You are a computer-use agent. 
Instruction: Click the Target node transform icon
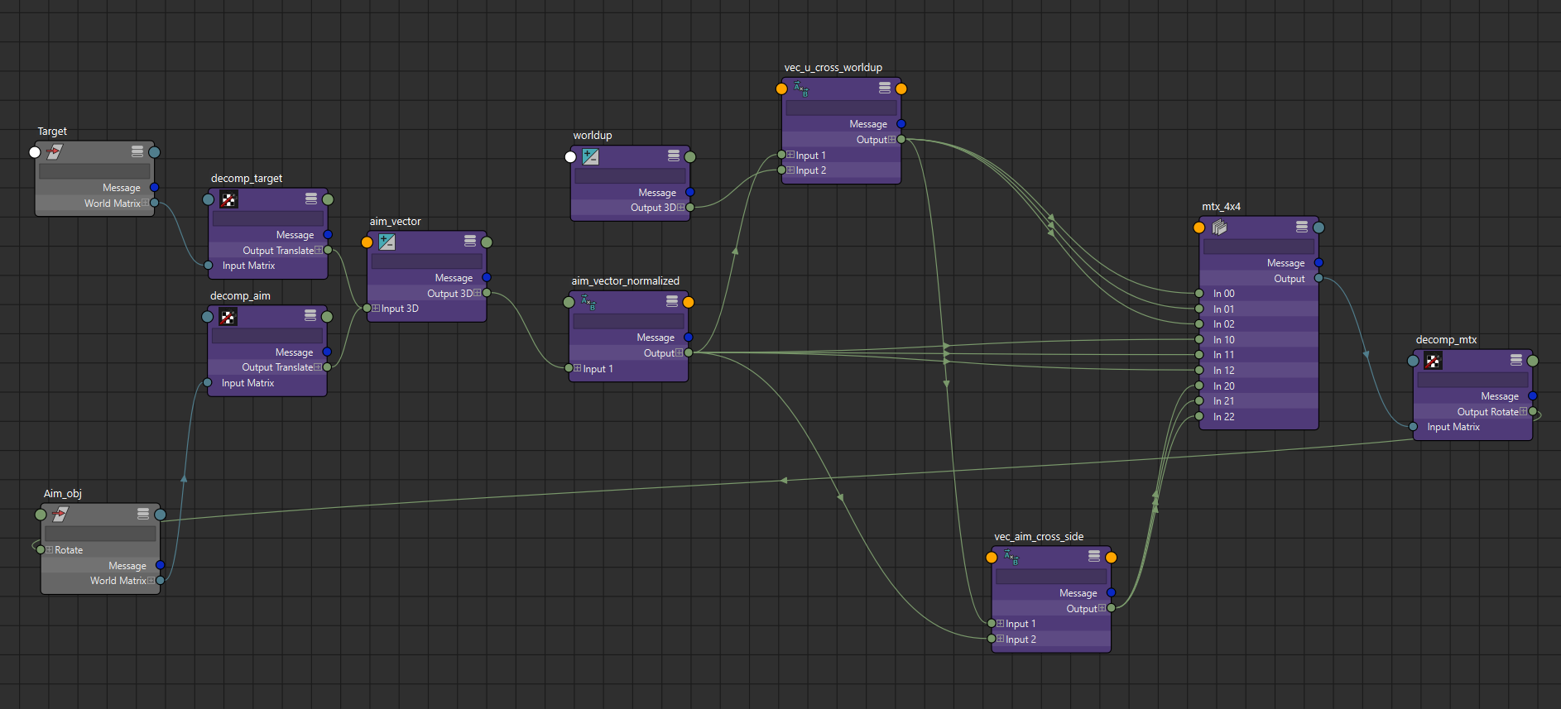[55, 152]
